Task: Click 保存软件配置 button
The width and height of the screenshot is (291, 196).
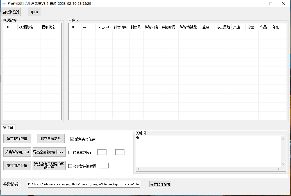Action: [160, 184]
